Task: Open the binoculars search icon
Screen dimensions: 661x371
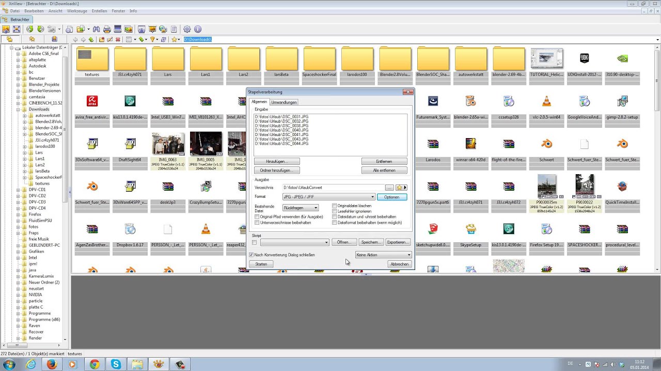Action: tap(97, 29)
